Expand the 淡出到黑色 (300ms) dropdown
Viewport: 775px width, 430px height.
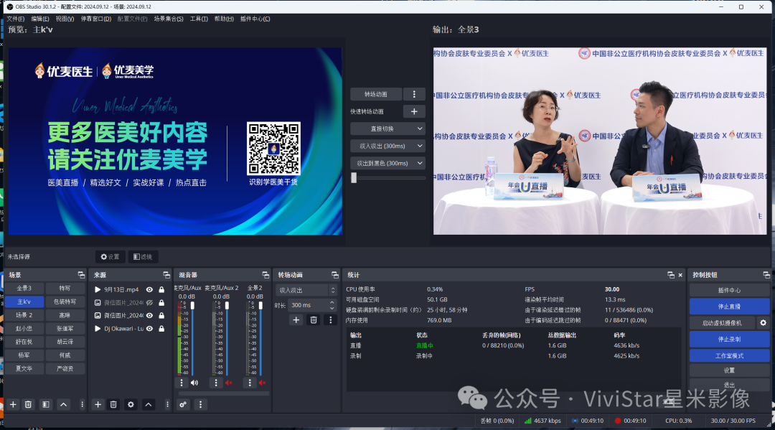coord(388,163)
